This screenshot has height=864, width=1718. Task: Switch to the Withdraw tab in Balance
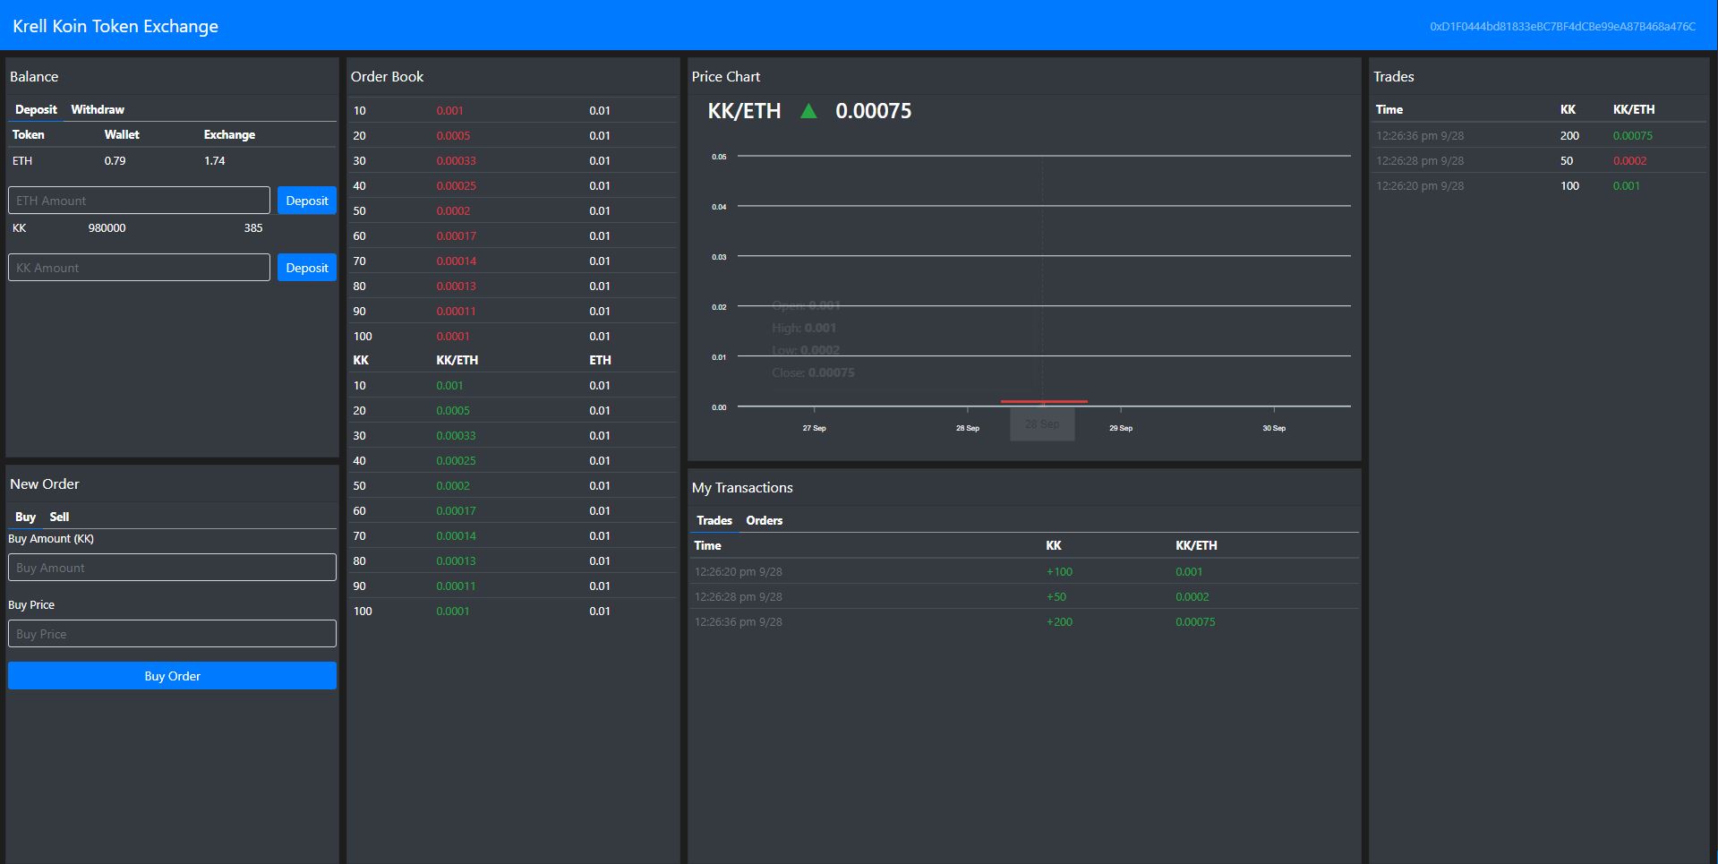(98, 109)
